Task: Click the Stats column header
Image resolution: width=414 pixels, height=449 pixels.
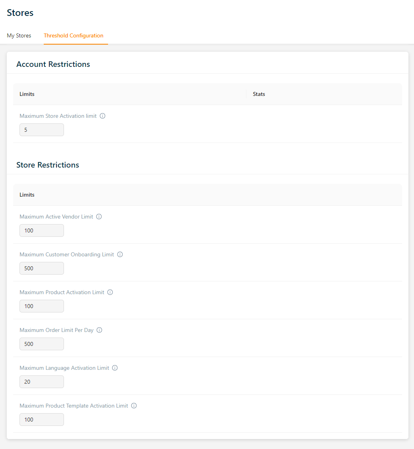Action: (x=259, y=94)
